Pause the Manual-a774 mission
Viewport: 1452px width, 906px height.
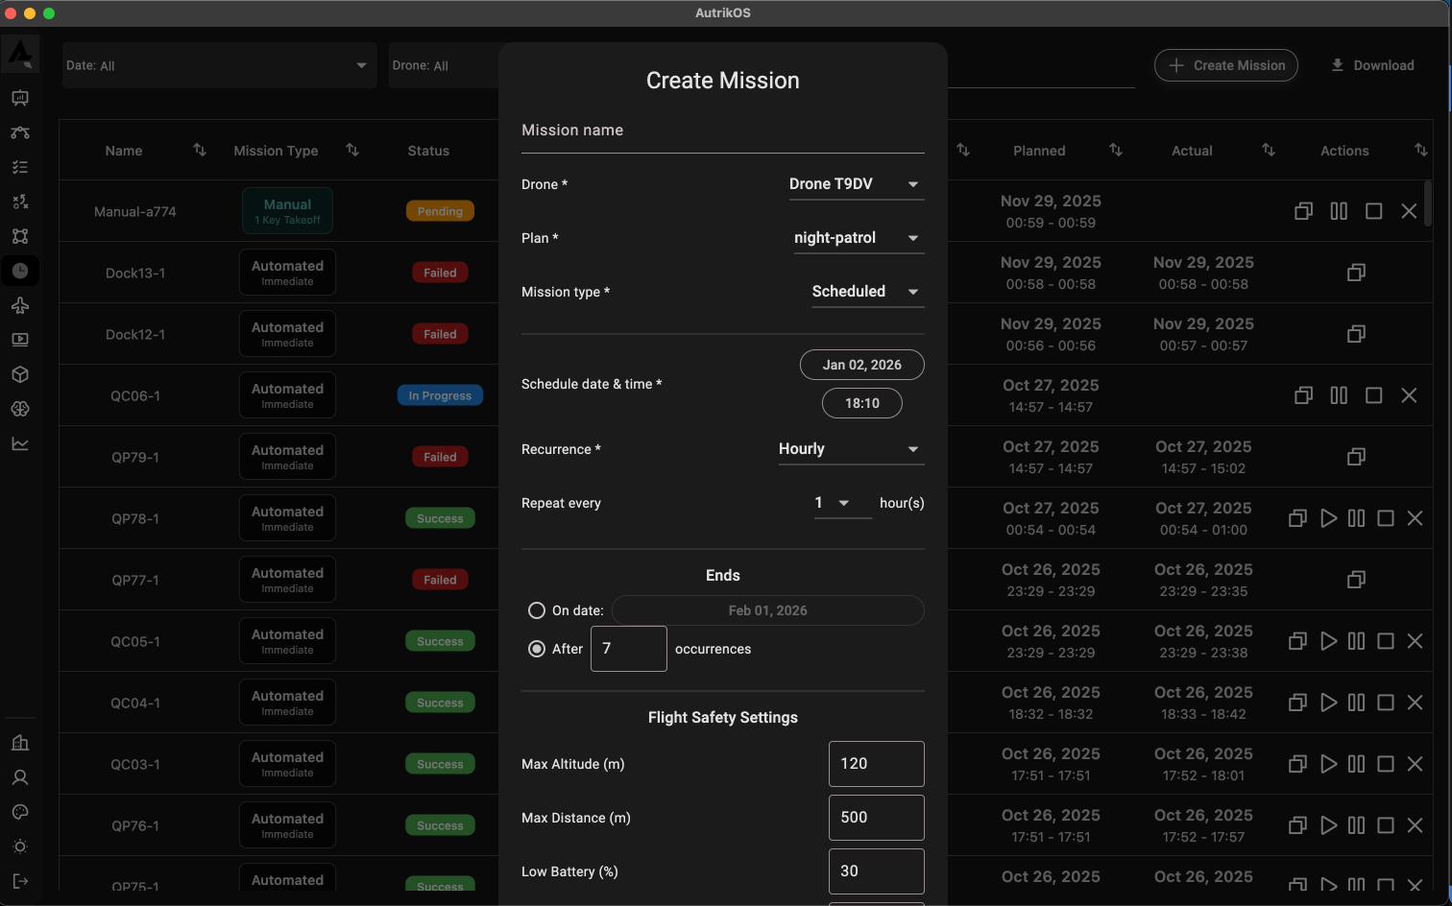pos(1338,211)
